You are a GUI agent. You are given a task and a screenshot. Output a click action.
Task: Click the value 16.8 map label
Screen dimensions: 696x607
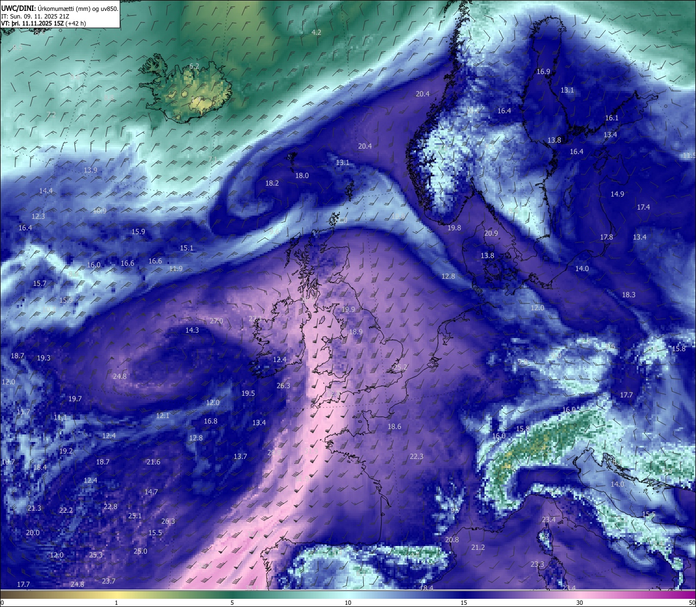[x=210, y=421]
